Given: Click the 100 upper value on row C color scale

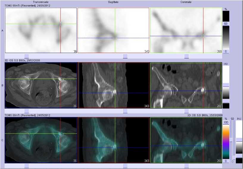Looking at the screenshot, I should [226, 122].
